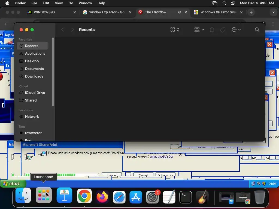Viewport: 279px width, 209px height.
Task: Select iCloud Drive in the Finder sidebar
Action: [x=33, y=93]
